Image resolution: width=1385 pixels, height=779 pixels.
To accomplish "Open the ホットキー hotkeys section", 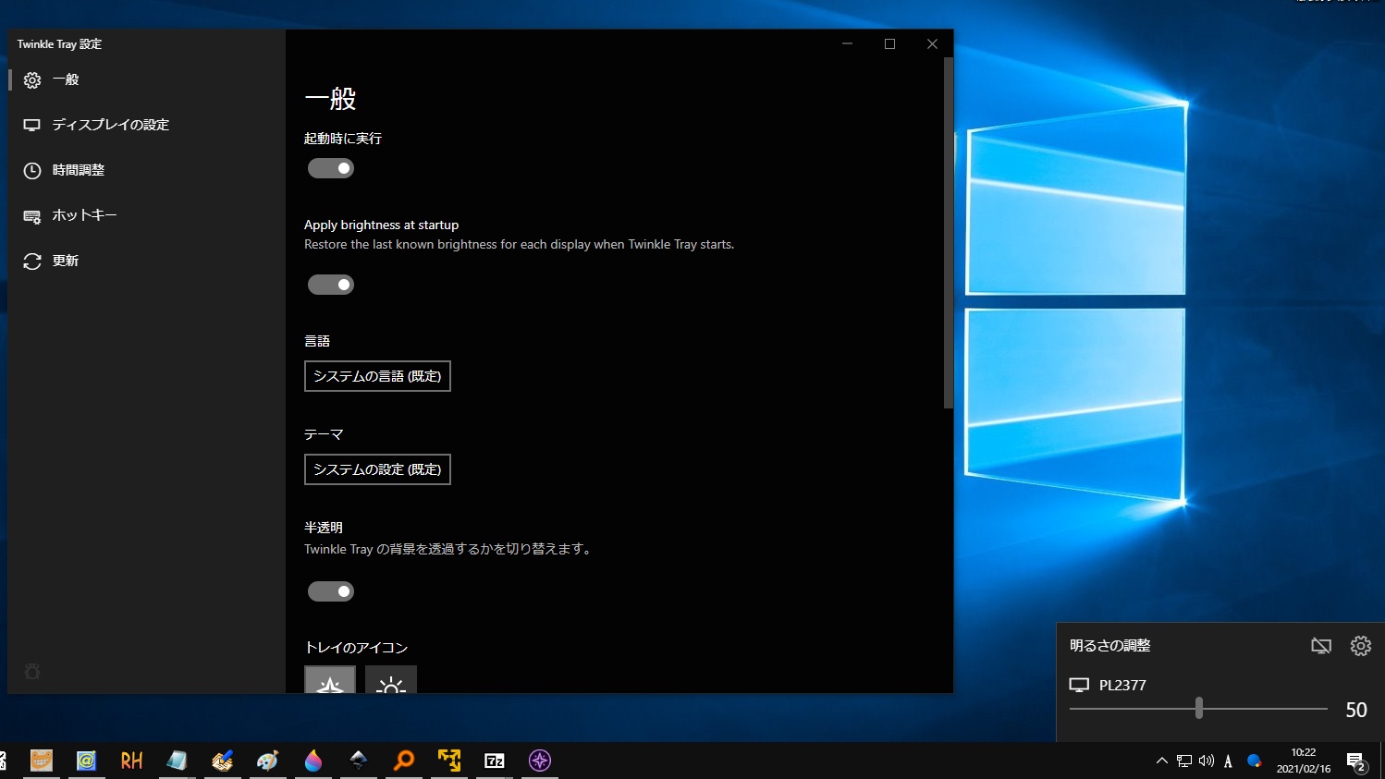I will [x=146, y=215].
